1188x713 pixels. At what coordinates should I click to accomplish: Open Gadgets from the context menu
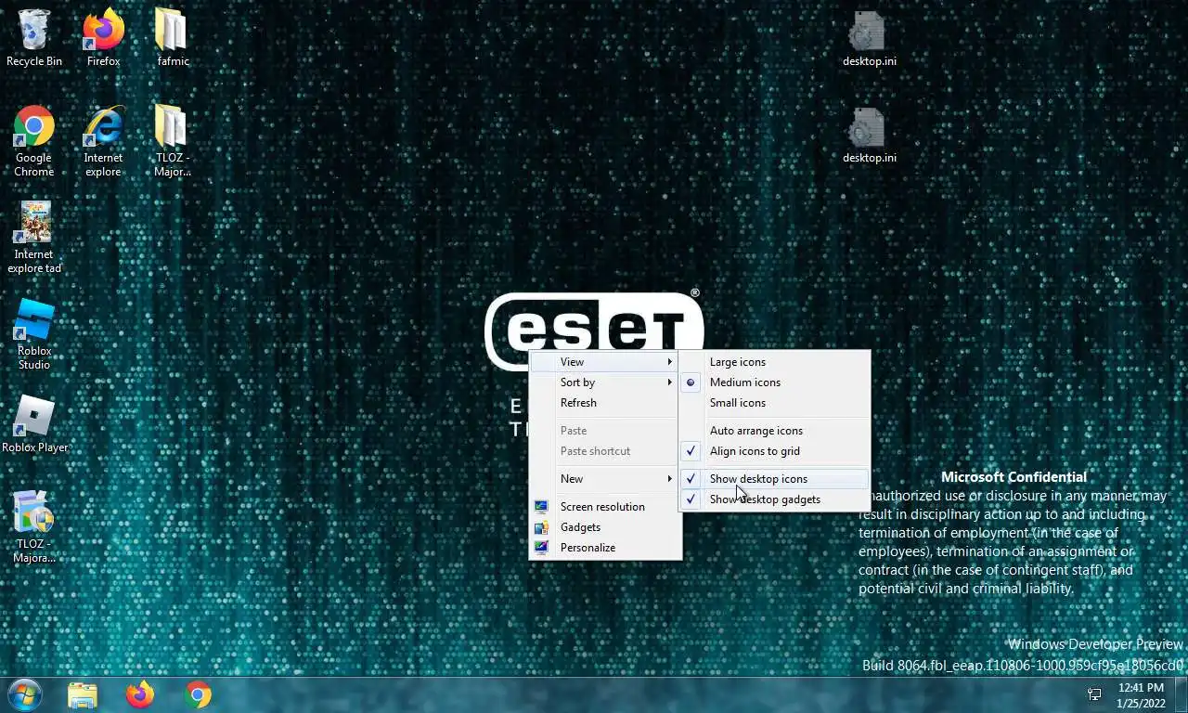[605, 527]
